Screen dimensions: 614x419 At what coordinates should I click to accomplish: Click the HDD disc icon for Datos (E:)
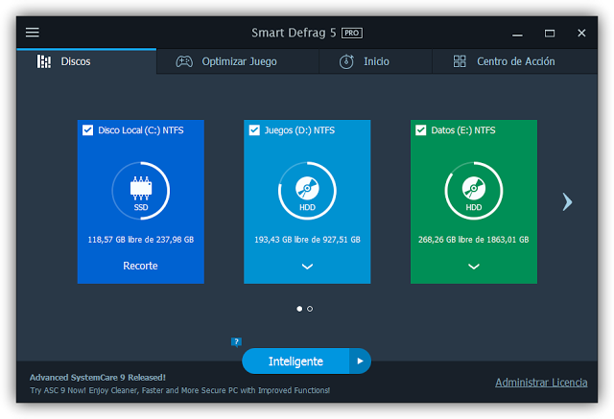pyautogui.click(x=474, y=188)
